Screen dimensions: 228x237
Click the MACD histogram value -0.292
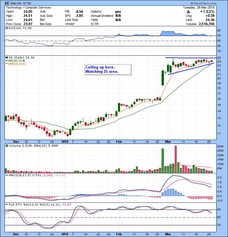60,175
